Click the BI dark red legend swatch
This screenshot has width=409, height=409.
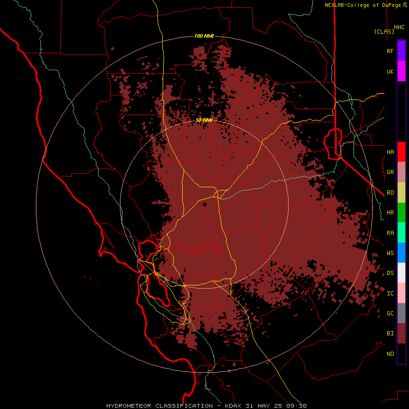pyautogui.click(x=401, y=334)
